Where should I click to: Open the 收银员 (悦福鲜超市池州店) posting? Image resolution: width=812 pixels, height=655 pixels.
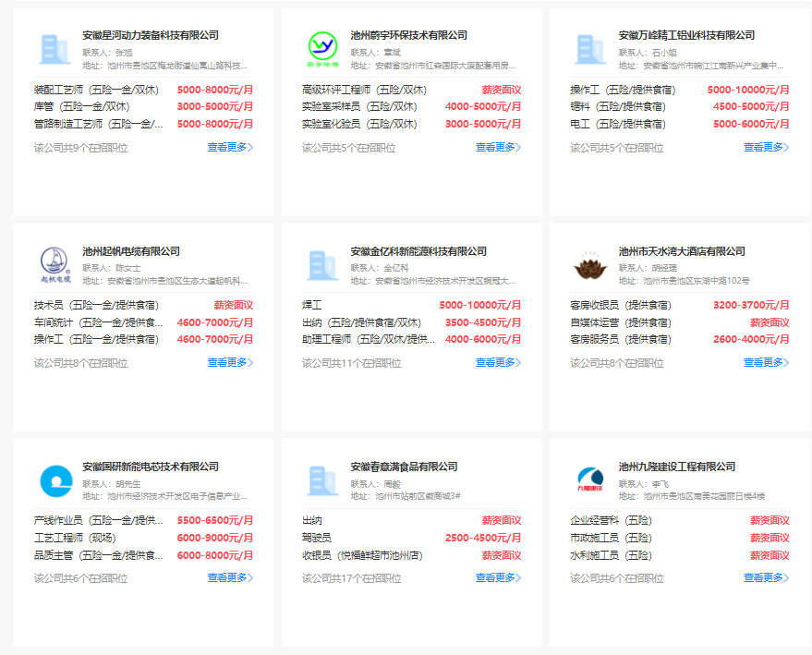(x=362, y=555)
